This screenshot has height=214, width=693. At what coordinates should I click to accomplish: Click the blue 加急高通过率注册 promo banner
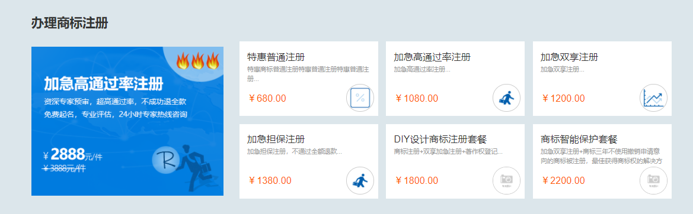click(x=127, y=121)
